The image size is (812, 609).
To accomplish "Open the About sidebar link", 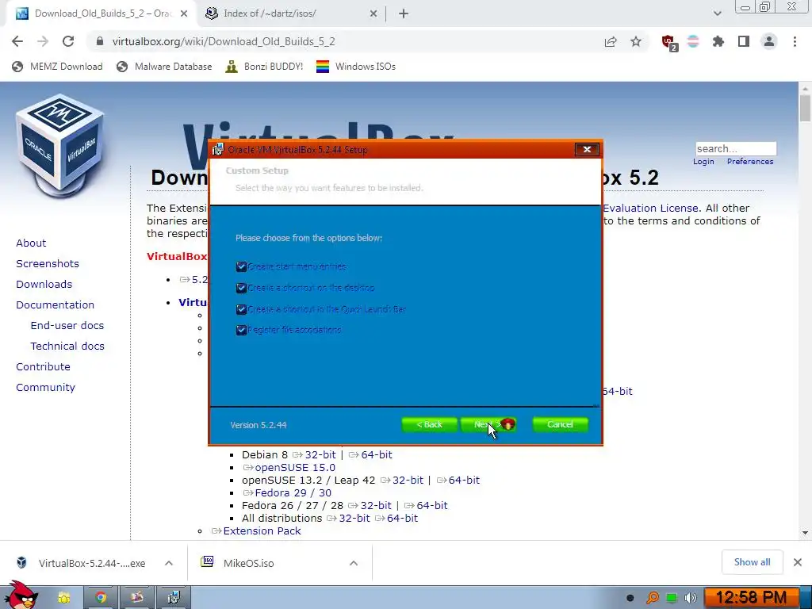I will [31, 243].
